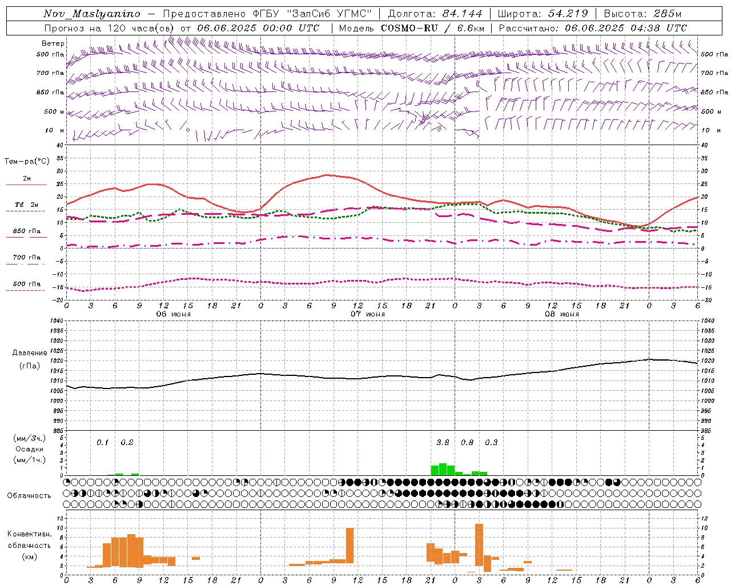Click the tallest orange convective cloud bar
731x585 pixels.
pos(479,545)
